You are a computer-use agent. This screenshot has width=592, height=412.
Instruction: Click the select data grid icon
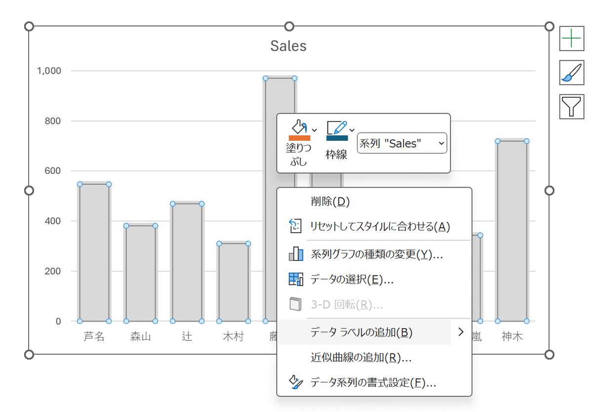point(296,279)
